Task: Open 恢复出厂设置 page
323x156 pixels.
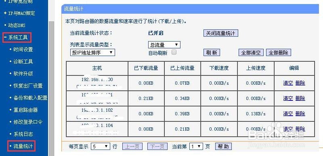Action: (x=28, y=86)
